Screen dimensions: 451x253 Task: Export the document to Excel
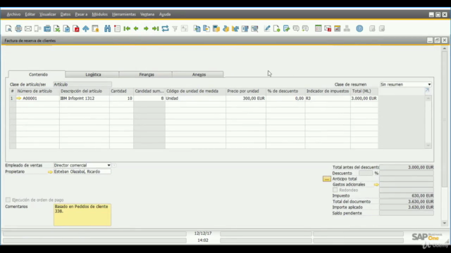(57, 28)
